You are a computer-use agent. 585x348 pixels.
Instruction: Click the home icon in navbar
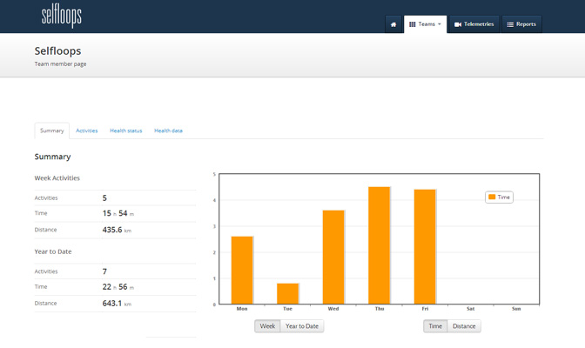[393, 24]
